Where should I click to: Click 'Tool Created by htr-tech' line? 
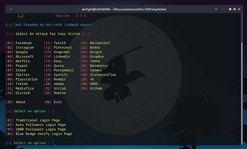coord(49,25)
